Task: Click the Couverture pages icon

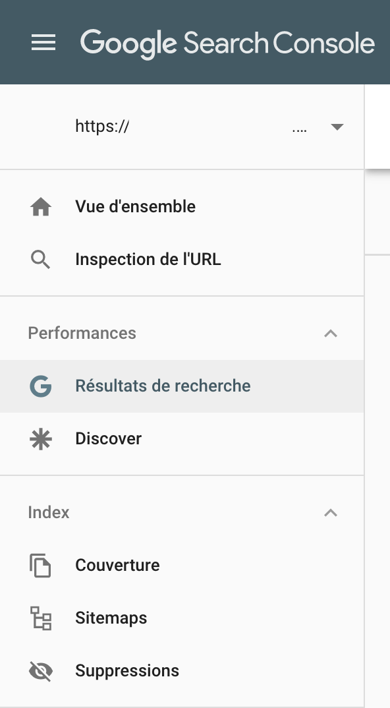Action: click(41, 566)
